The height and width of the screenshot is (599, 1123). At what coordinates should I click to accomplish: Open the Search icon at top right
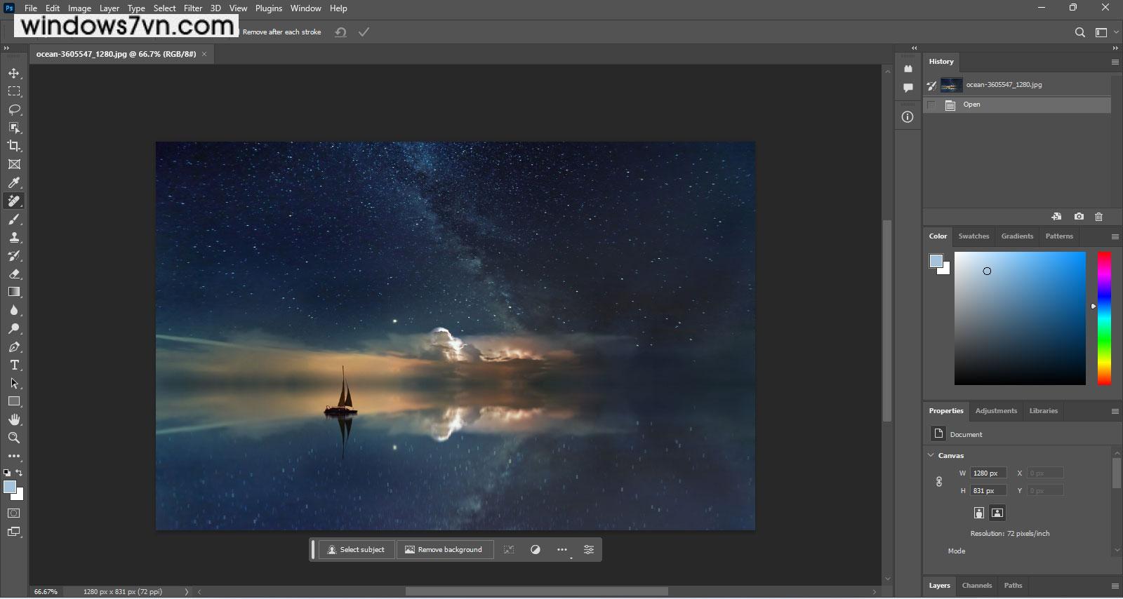coord(1080,32)
